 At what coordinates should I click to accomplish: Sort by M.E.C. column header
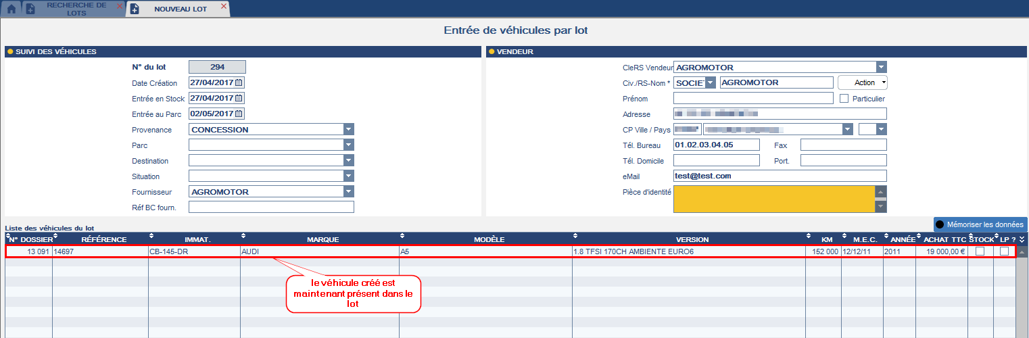pyautogui.click(x=862, y=239)
